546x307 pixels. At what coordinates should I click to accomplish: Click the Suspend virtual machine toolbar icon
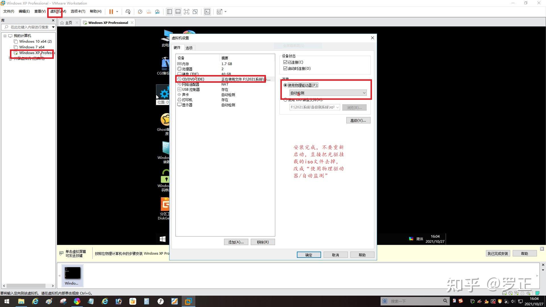tap(111, 12)
